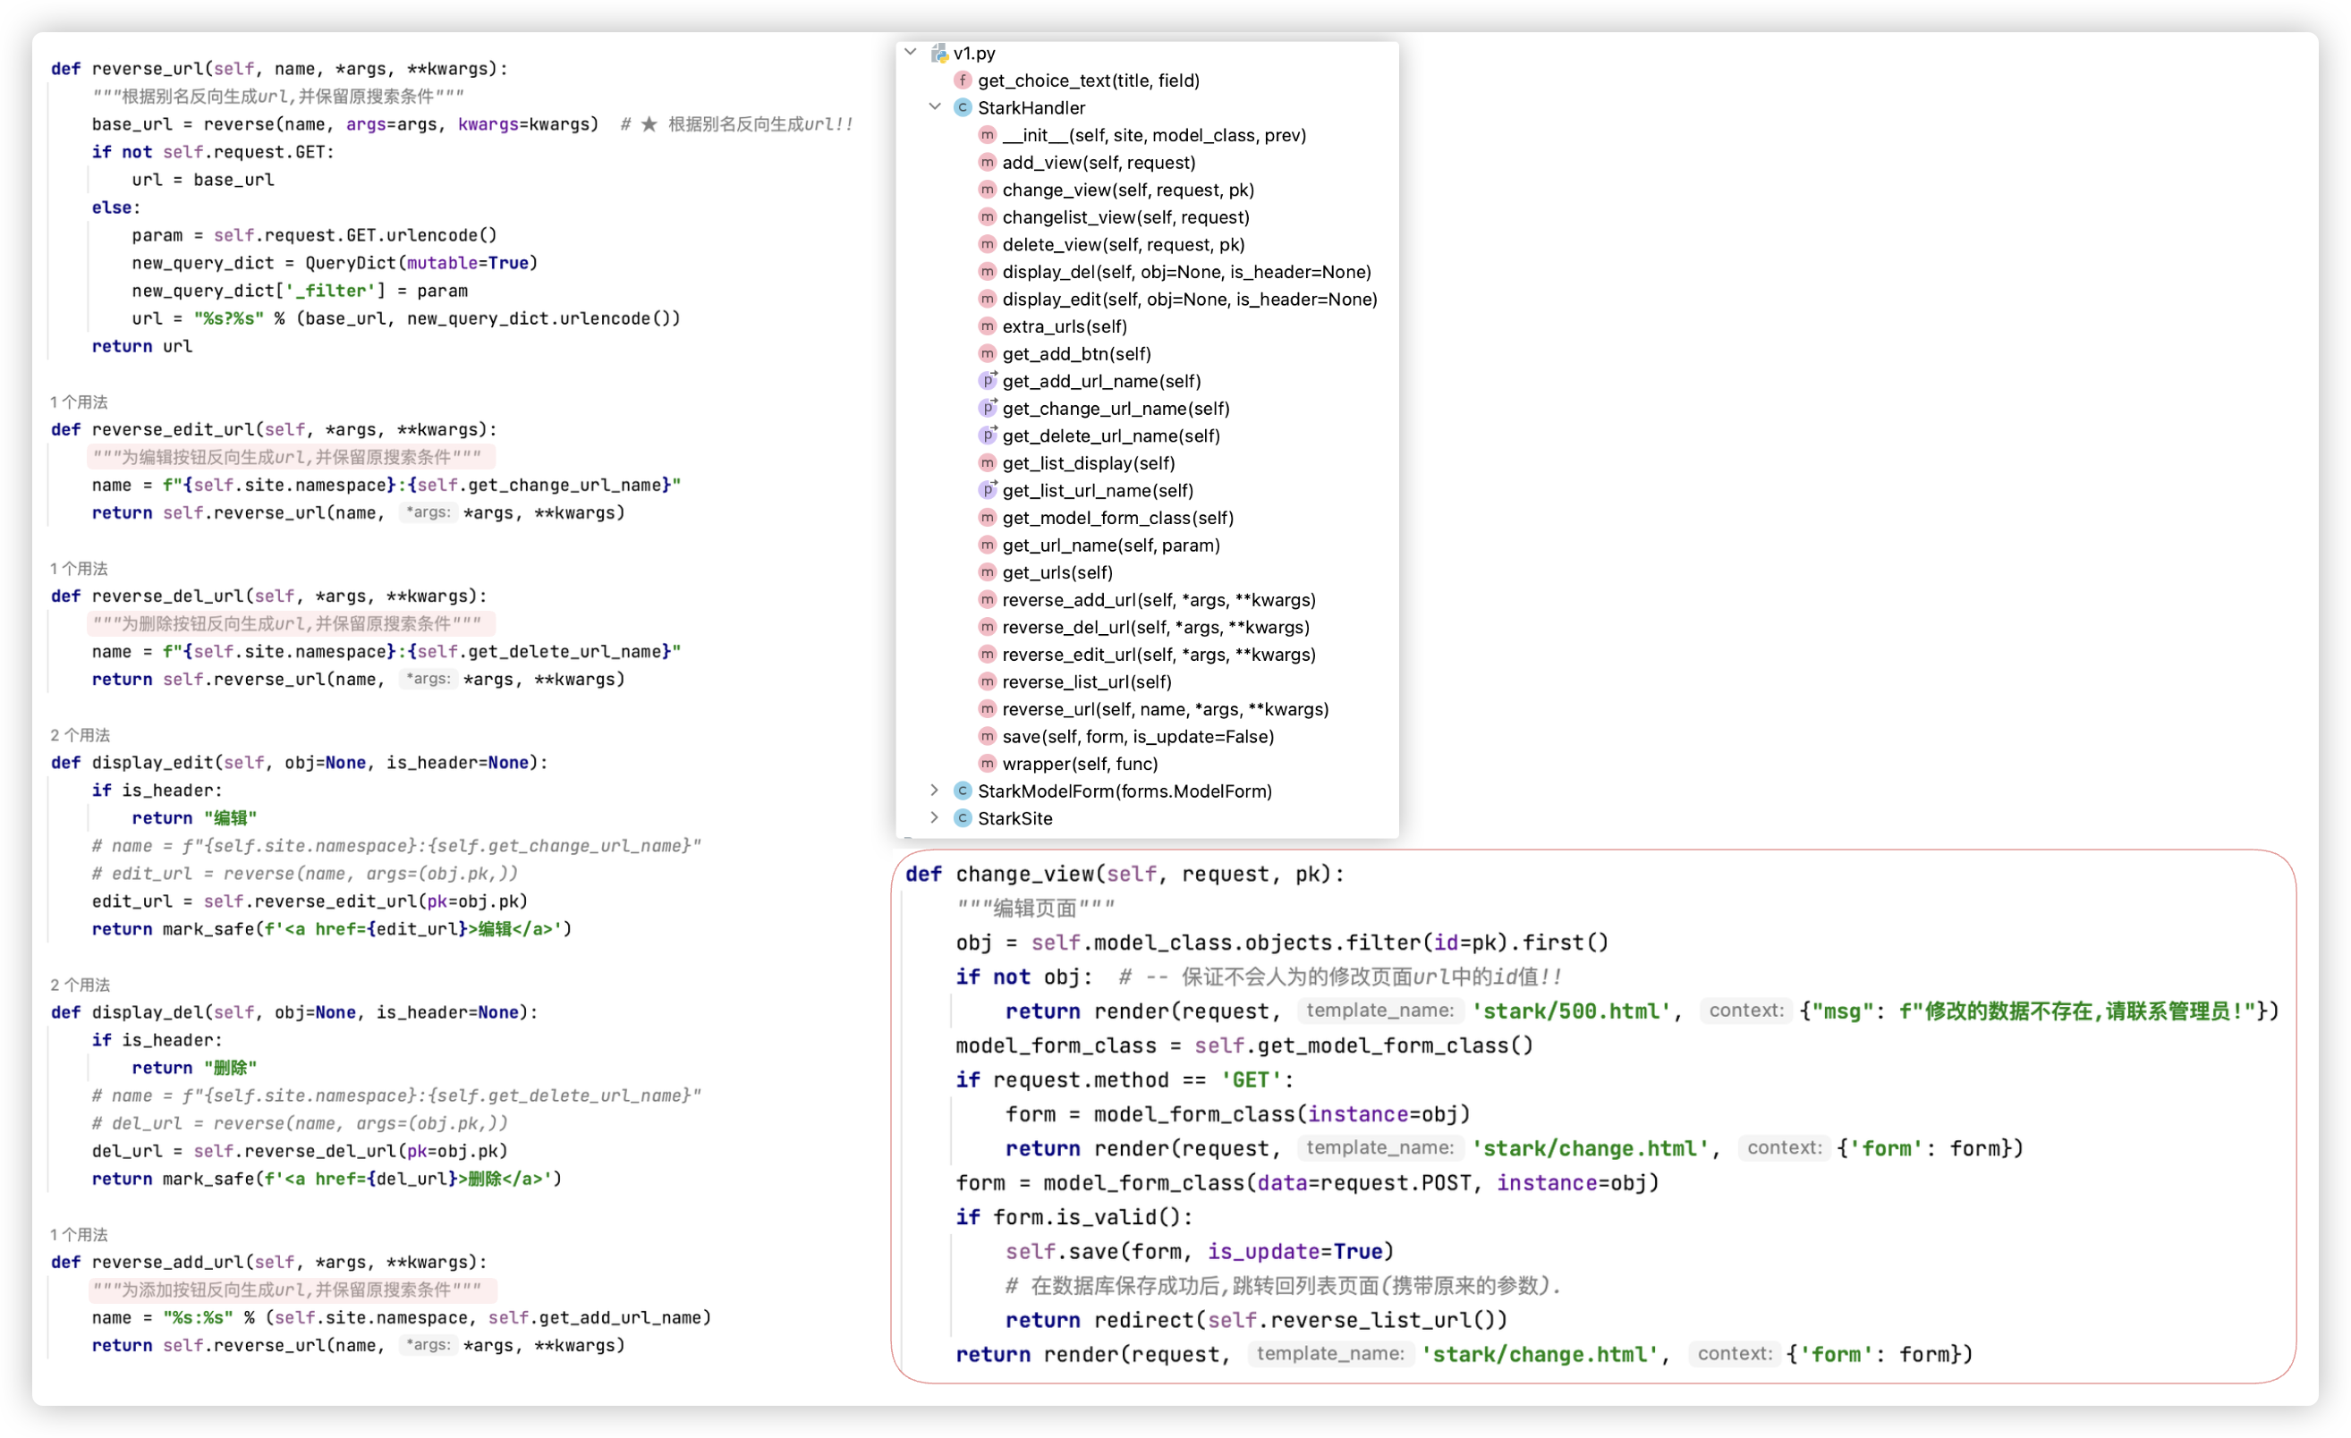Select save(self, form, is_update=False) entry

tap(1137, 736)
